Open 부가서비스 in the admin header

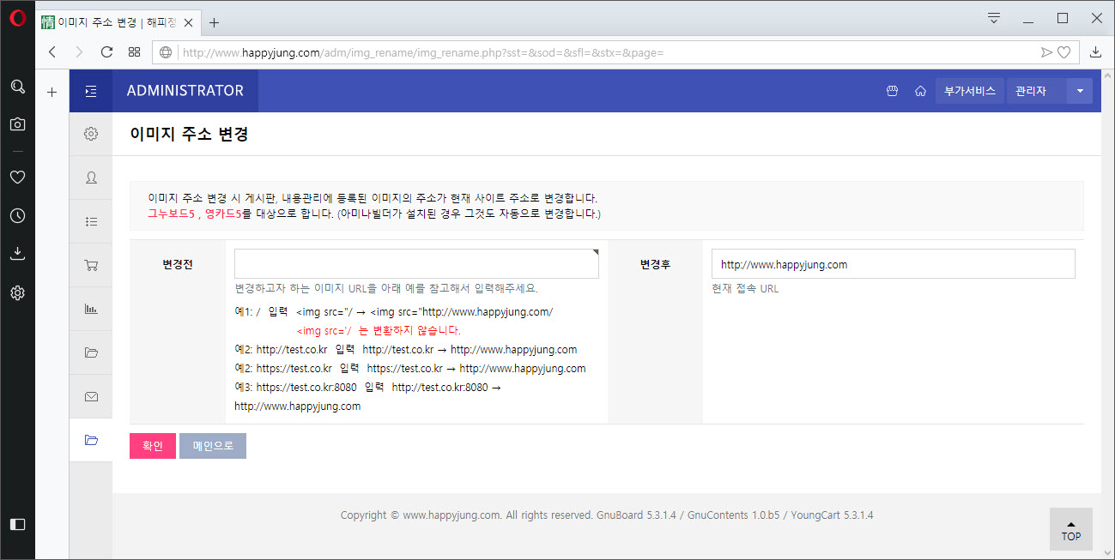(x=969, y=90)
